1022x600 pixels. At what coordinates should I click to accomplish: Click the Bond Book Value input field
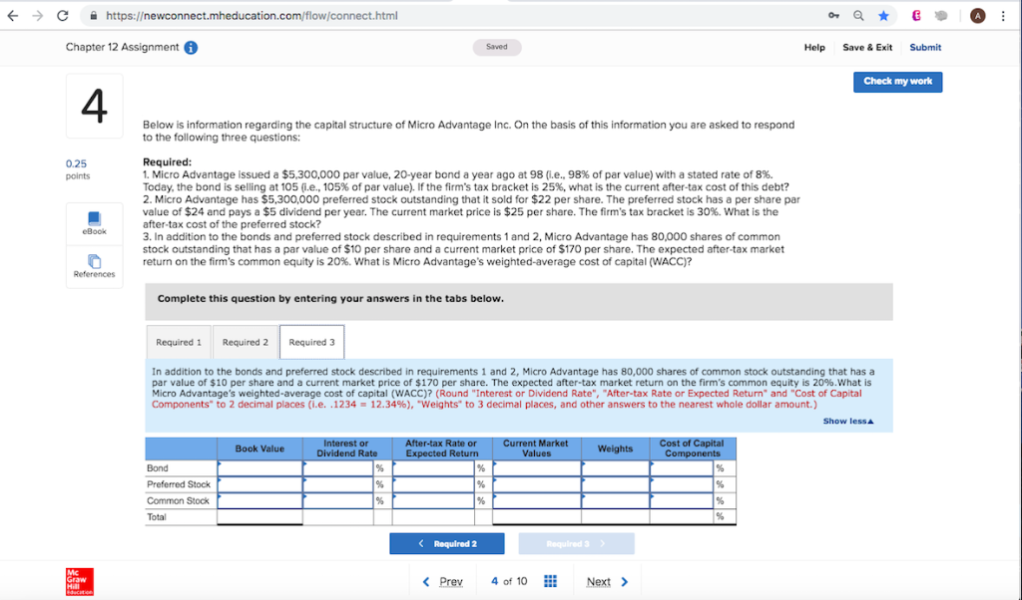coord(259,467)
